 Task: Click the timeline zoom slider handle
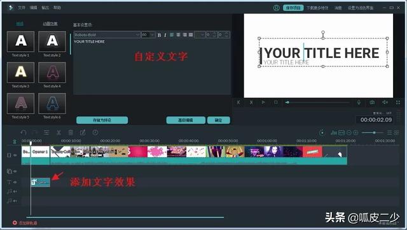coord(374,133)
